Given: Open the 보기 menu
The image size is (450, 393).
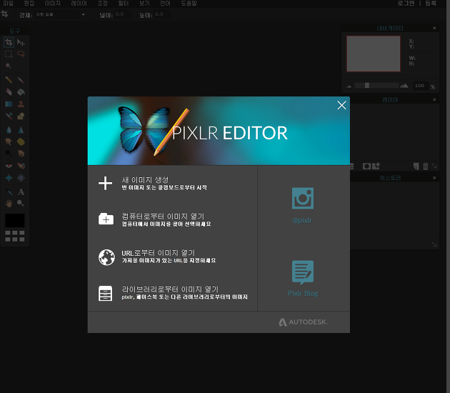Looking at the screenshot, I should pos(144,4).
